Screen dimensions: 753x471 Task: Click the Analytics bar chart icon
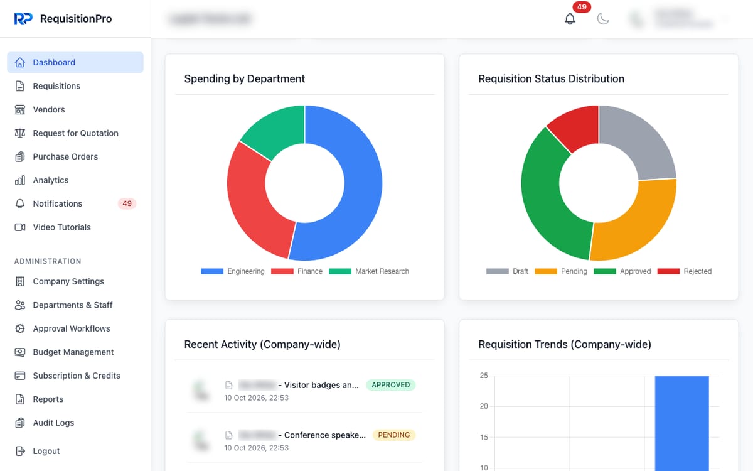tap(20, 180)
